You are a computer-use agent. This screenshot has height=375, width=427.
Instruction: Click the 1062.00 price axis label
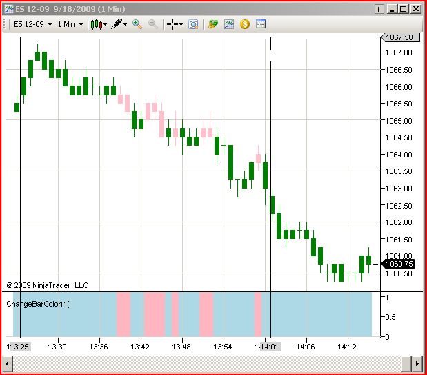[x=399, y=222]
